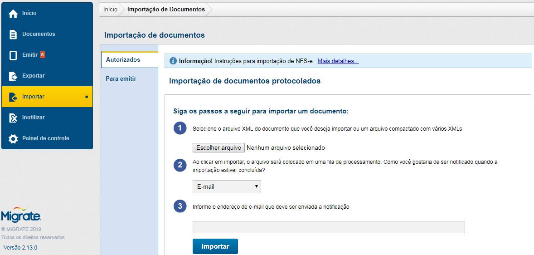Open the E-mail notification dropdown
The height and width of the screenshot is (255, 534).
227,186
